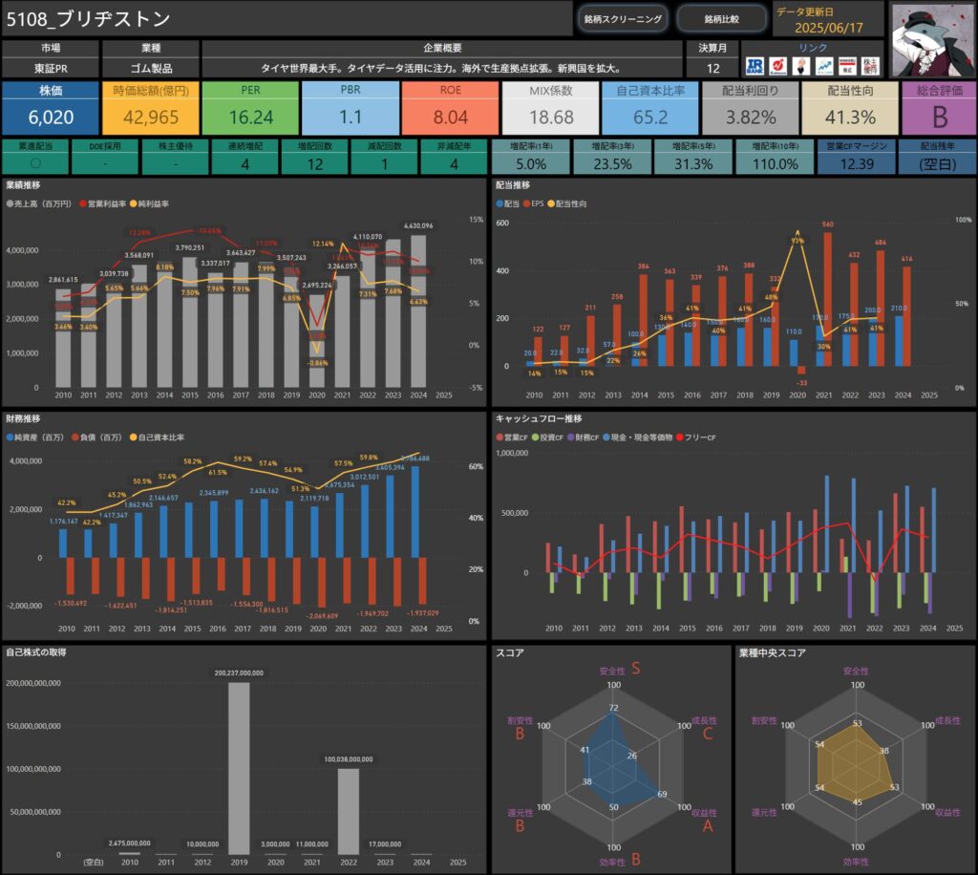This screenshot has height=875, width=978.
Task: Click the 営業CF legend dot
Action: [500, 437]
